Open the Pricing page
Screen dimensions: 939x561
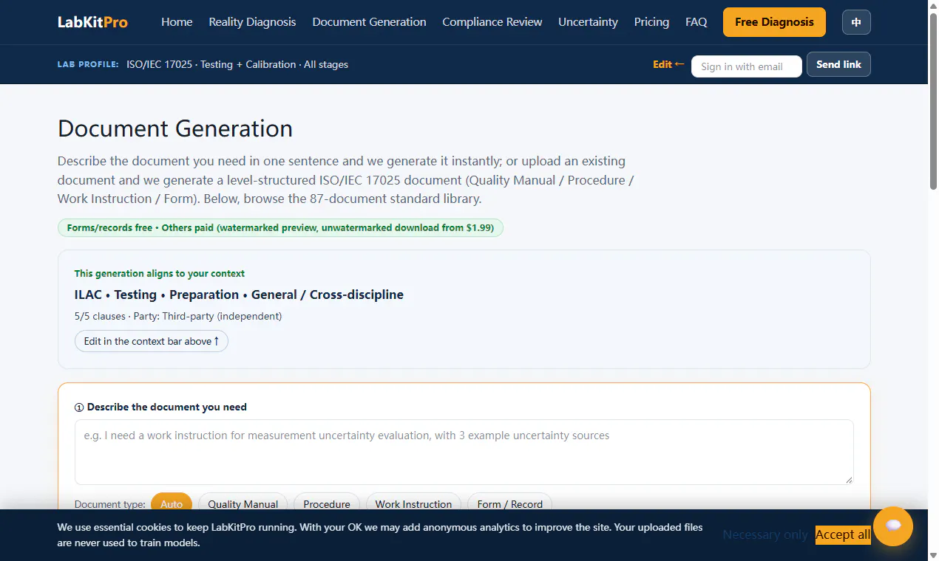[x=651, y=22]
